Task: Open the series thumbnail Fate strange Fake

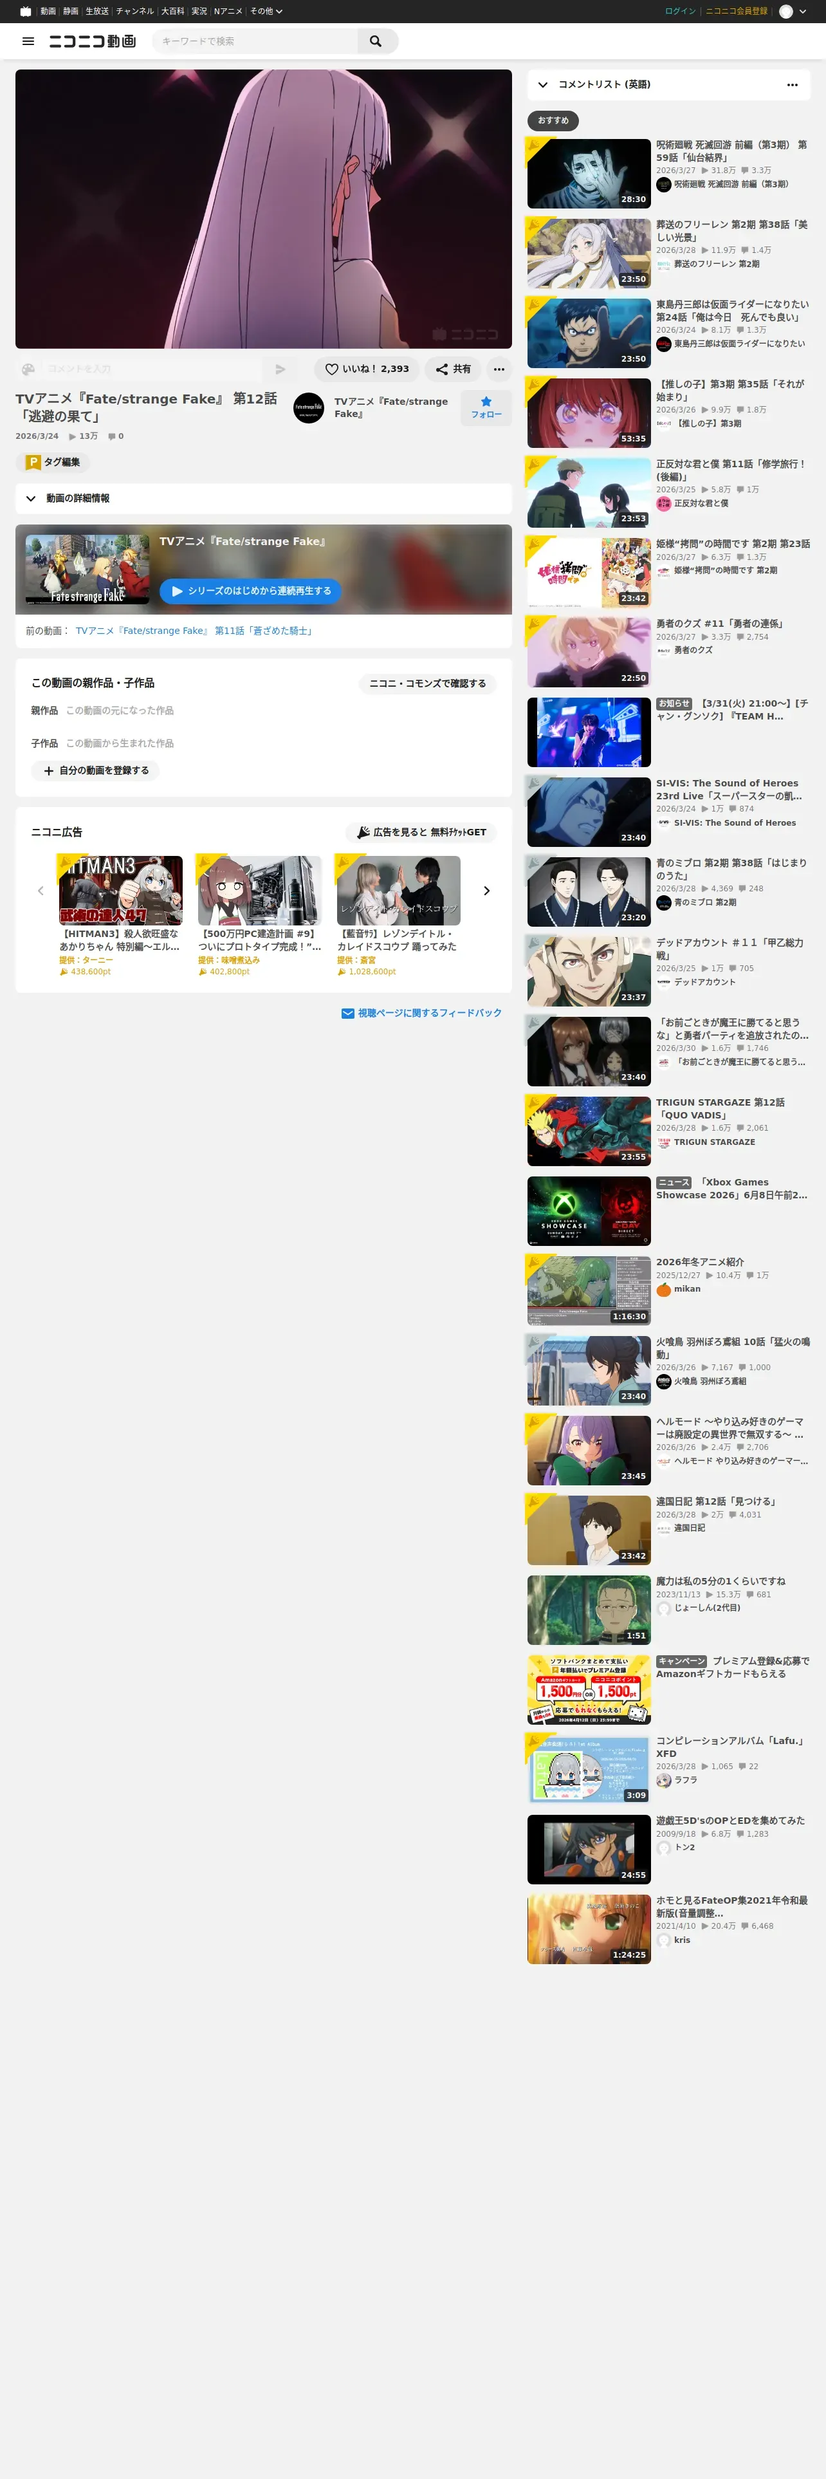Action: (x=87, y=570)
